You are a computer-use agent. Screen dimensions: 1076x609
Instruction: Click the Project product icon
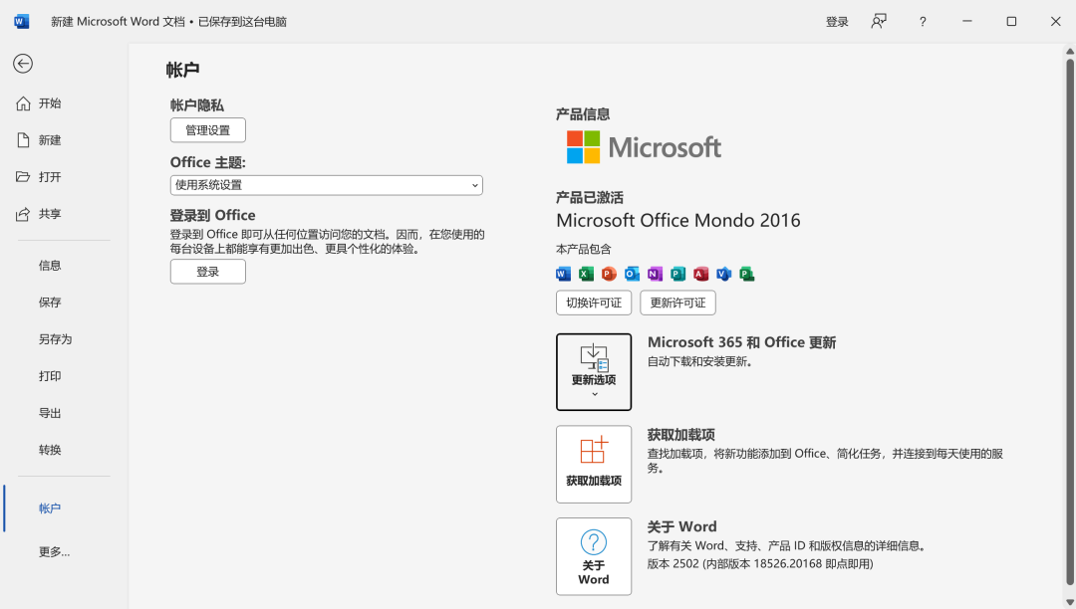(746, 274)
